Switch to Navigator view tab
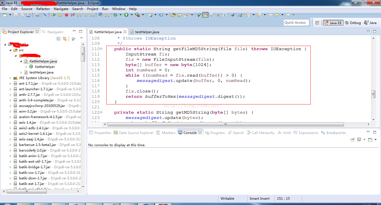 53,32
